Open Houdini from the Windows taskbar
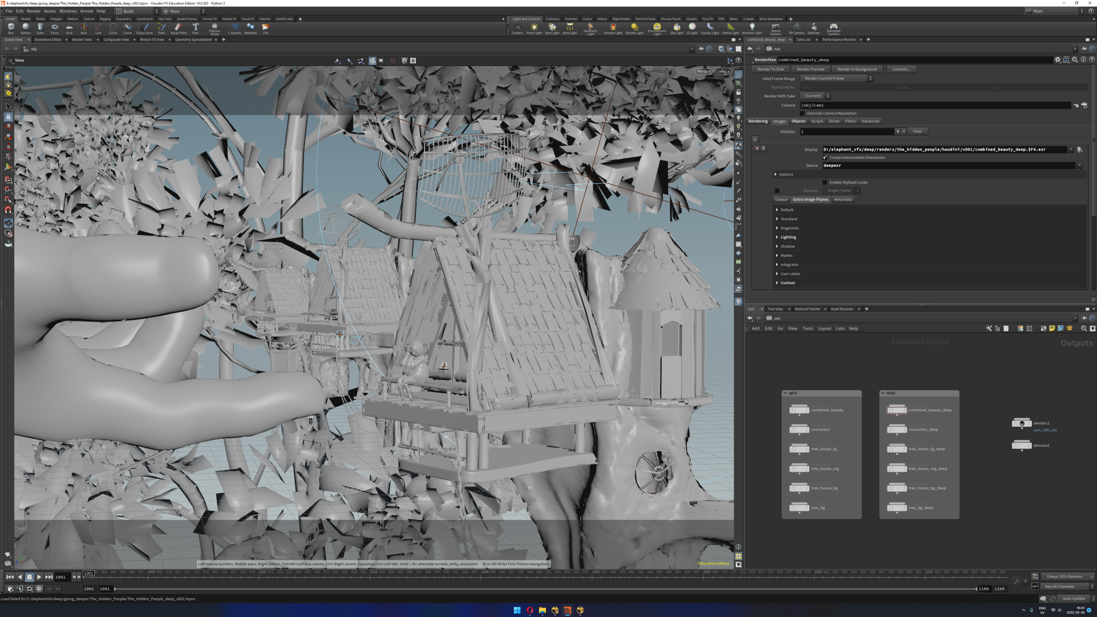 click(x=567, y=610)
